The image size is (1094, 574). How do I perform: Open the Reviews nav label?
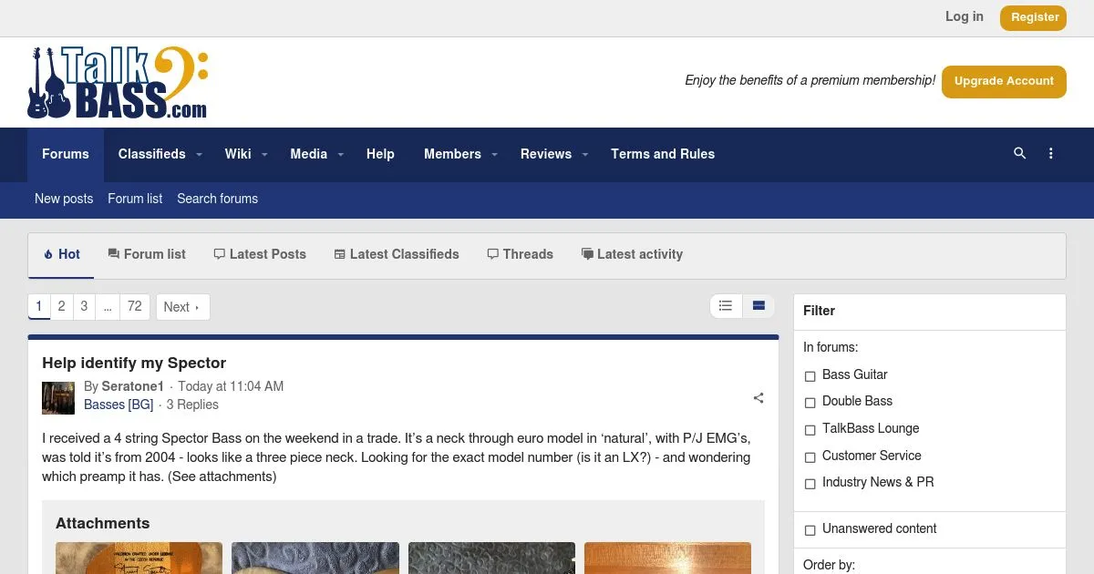coord(546,154)
